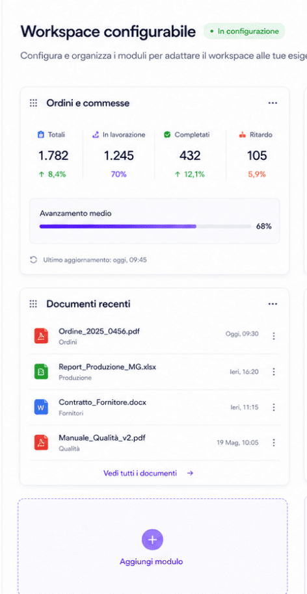Select the Totali orders statistic
The width and height of the screenshot is (307, 594).
tap(53, 155)
